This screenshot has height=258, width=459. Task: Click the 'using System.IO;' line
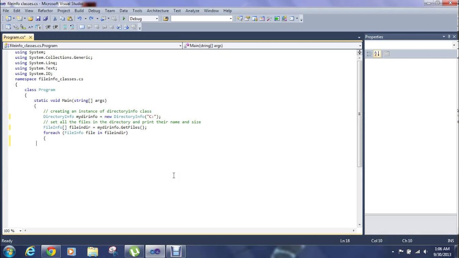34,73
